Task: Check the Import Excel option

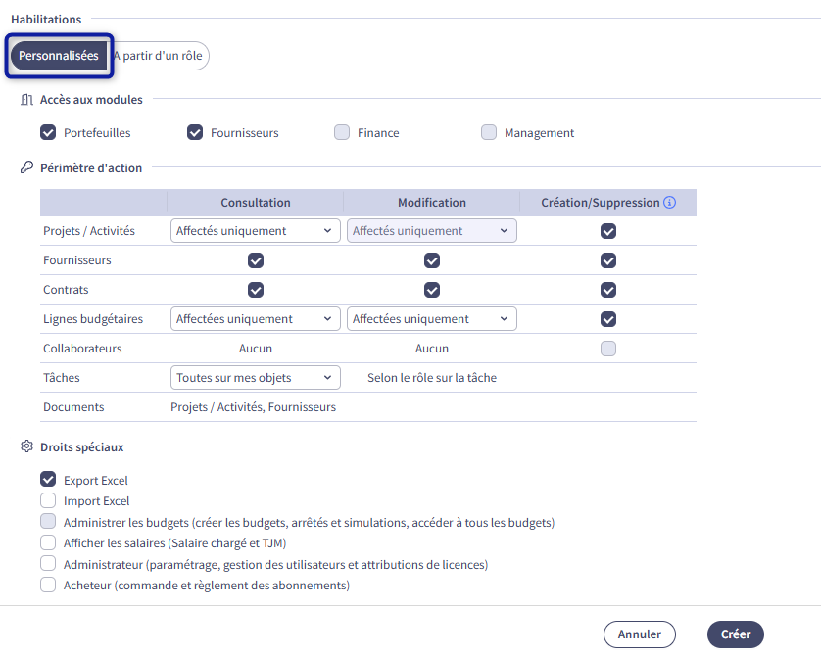Action: click(48, 500)
